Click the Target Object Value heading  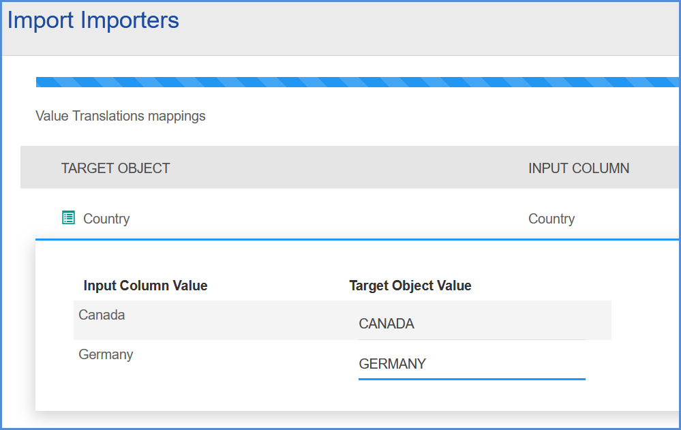[x=410, y=286]
